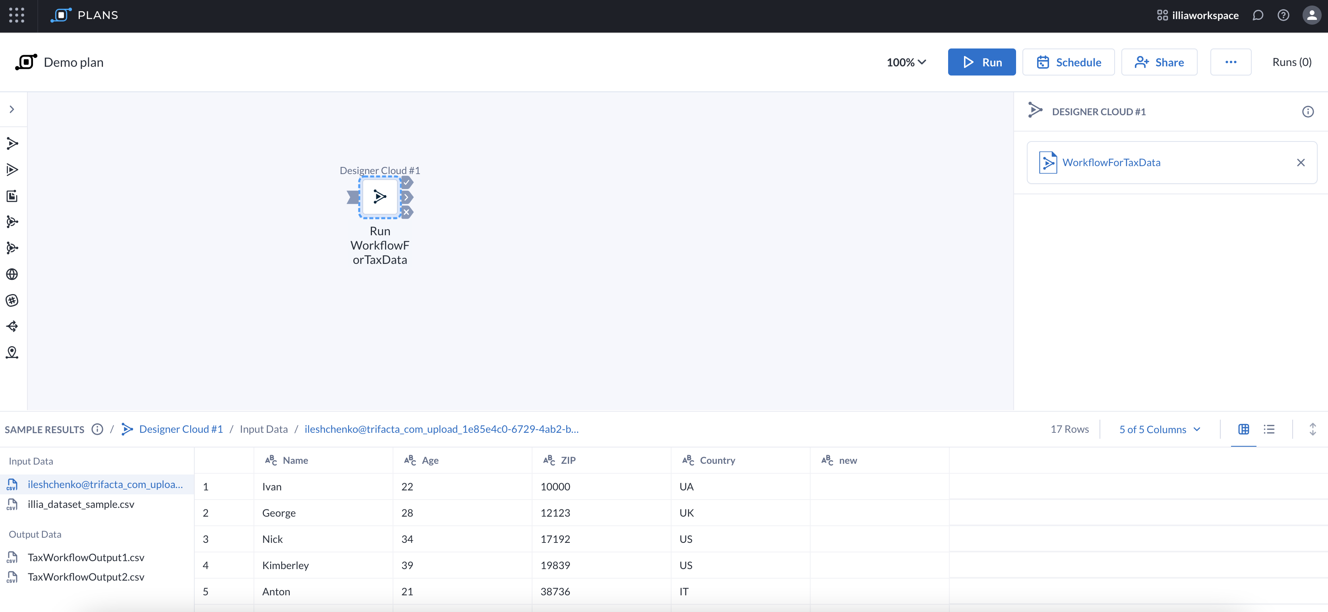The height and width of the screenshot is (612, 1328).
Task: Expand the collapsed left sidebar chevron
Action: 12,109
